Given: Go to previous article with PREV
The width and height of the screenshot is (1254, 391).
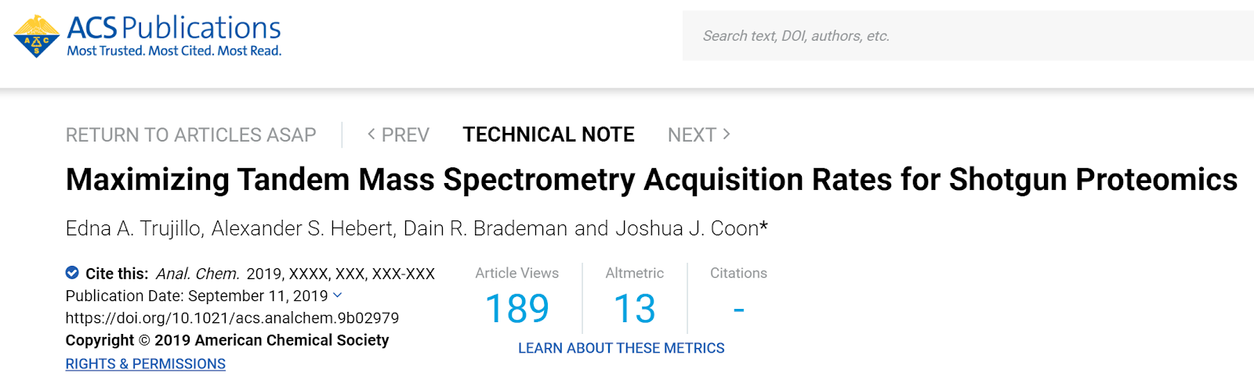Looking at the screenshot, I should click(398, 135).
